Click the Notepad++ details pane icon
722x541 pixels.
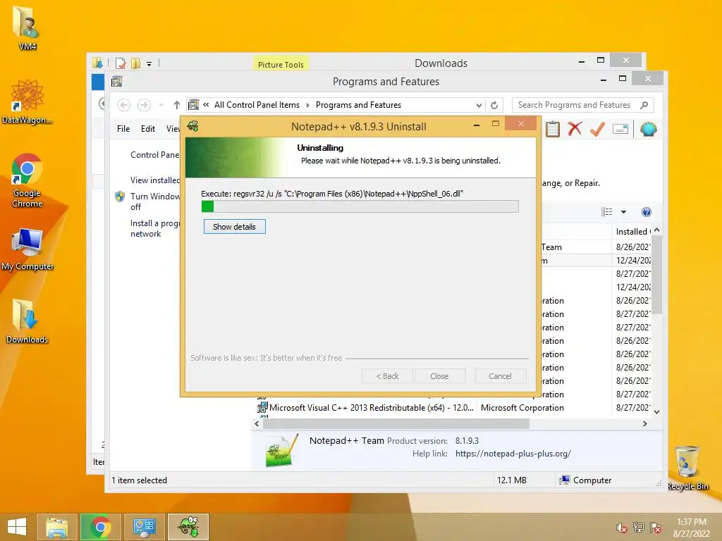tap(281, 451)
